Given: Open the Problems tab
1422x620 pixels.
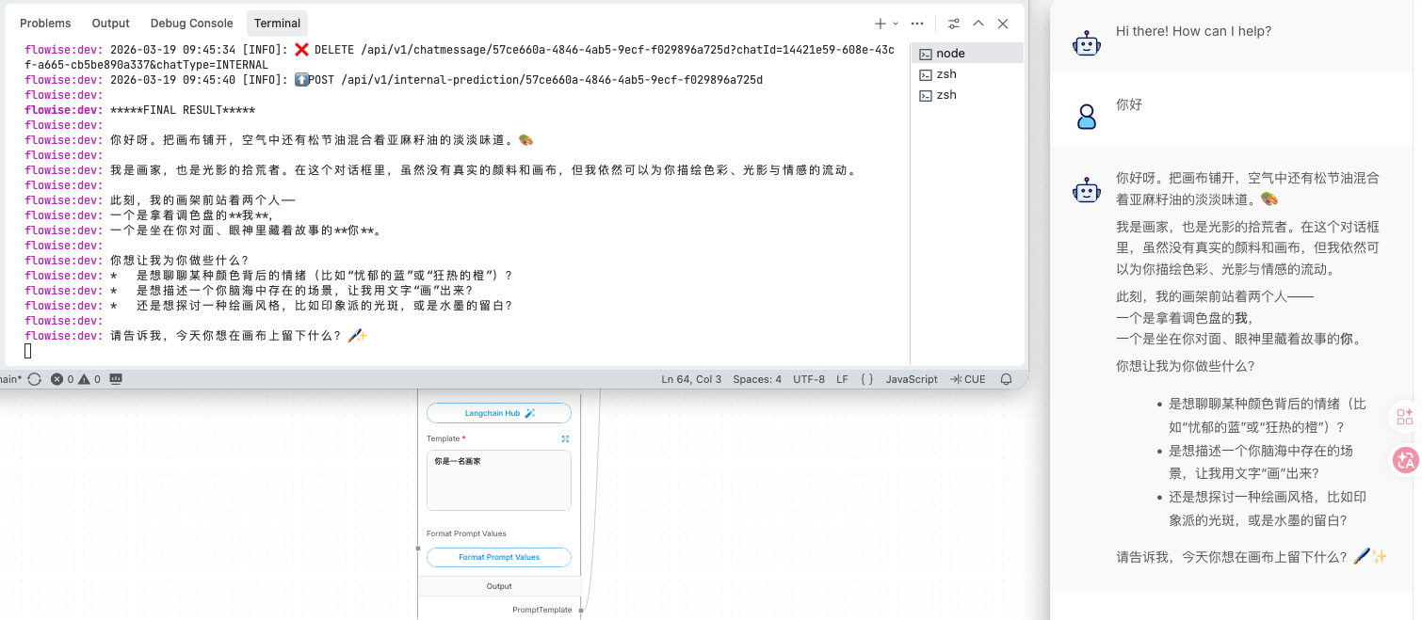Looking at the screenshot, I should 45,24.
